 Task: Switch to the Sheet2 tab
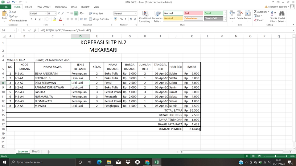click(x=35, y=152)
